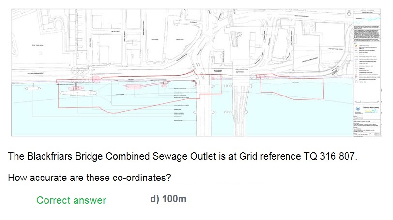Viewport: 393px width, 220px height.
Task: Click the "TQ 316 807" grid reference
Action: point(332,157)
